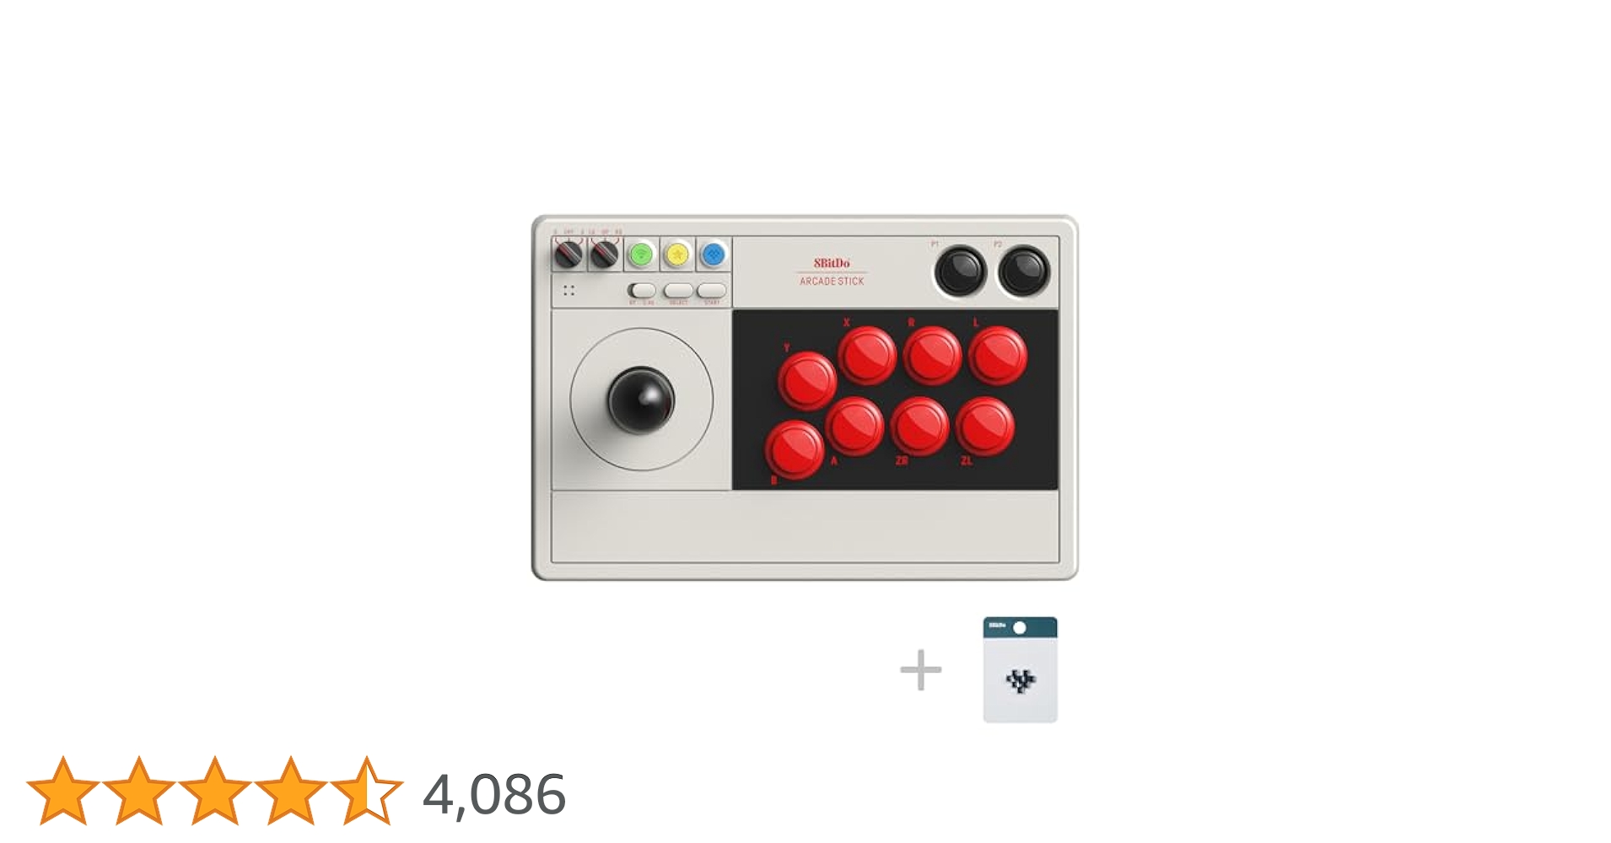Click the SELECT pill button
Image resolution: width=1611 pixels, height=843 pixels.
pyautogui.click(x=678, y=291)
